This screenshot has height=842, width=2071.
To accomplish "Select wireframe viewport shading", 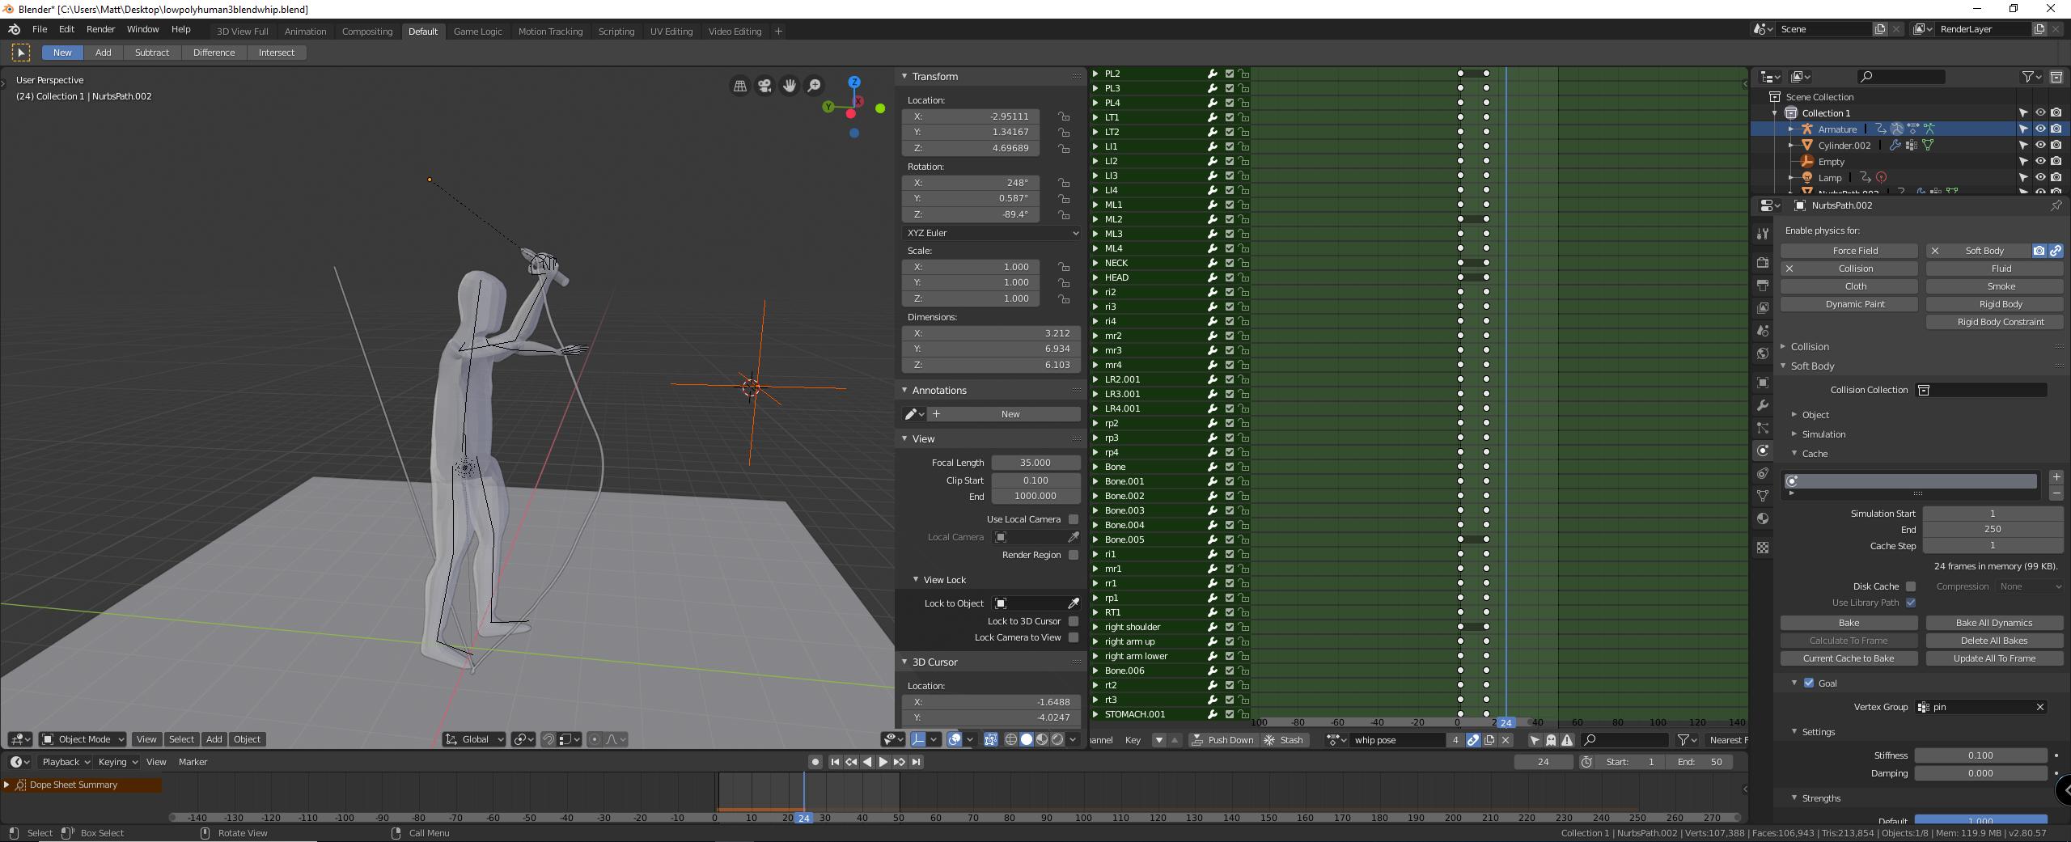I will click(1011, 739).
